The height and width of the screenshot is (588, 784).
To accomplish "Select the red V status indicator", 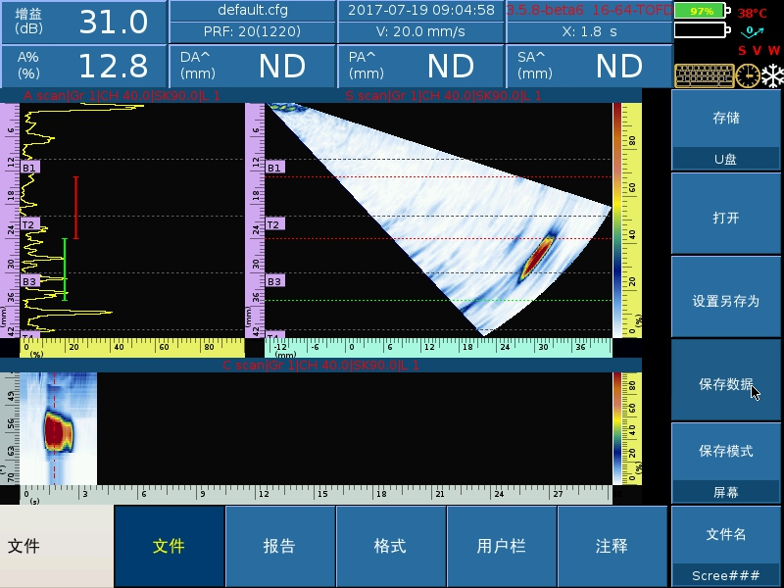I will click(757, 49).
